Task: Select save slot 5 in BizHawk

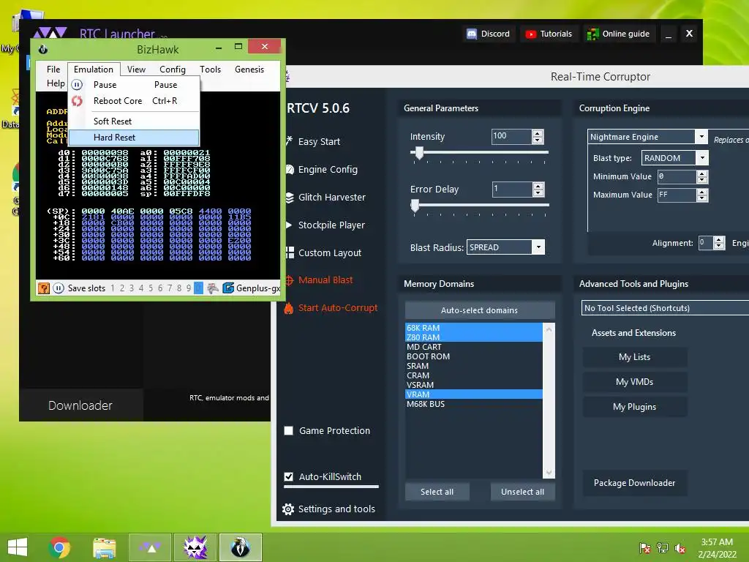Action: point(151,288)
